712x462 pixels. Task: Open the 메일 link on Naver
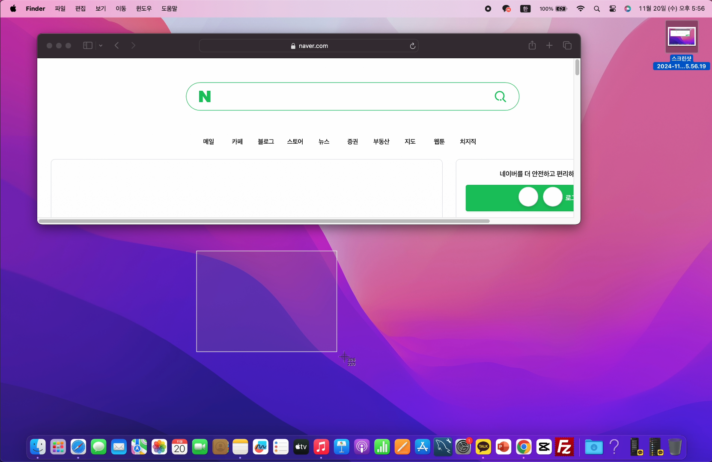point(209,142)
